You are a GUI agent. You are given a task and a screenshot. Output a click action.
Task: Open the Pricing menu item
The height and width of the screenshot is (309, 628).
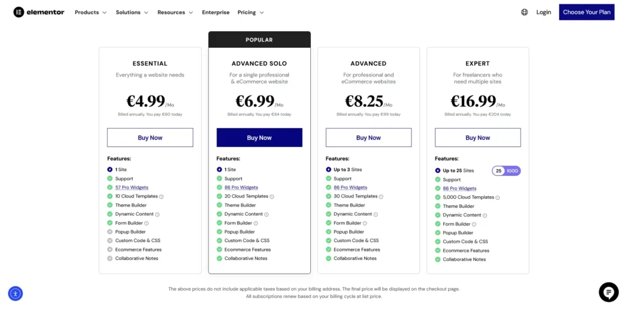(x=250, y=12)
